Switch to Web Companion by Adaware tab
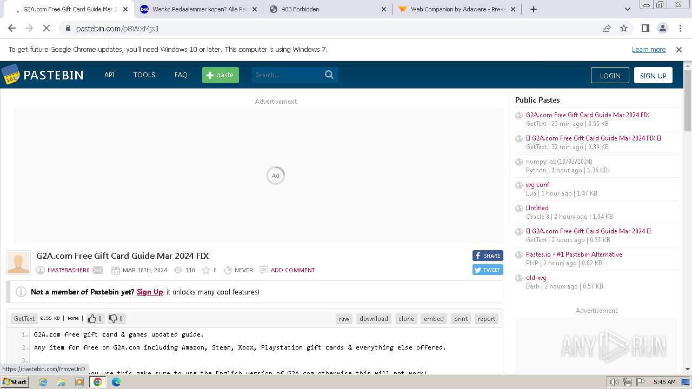The image size is (692, 389). (457, 9)
